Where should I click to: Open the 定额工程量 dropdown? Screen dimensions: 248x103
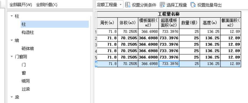pos(109,5)
